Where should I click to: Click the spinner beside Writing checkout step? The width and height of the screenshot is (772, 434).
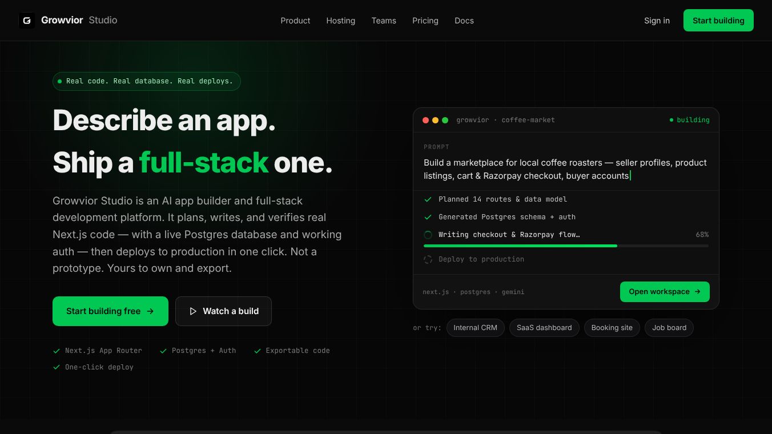[428, 235]
